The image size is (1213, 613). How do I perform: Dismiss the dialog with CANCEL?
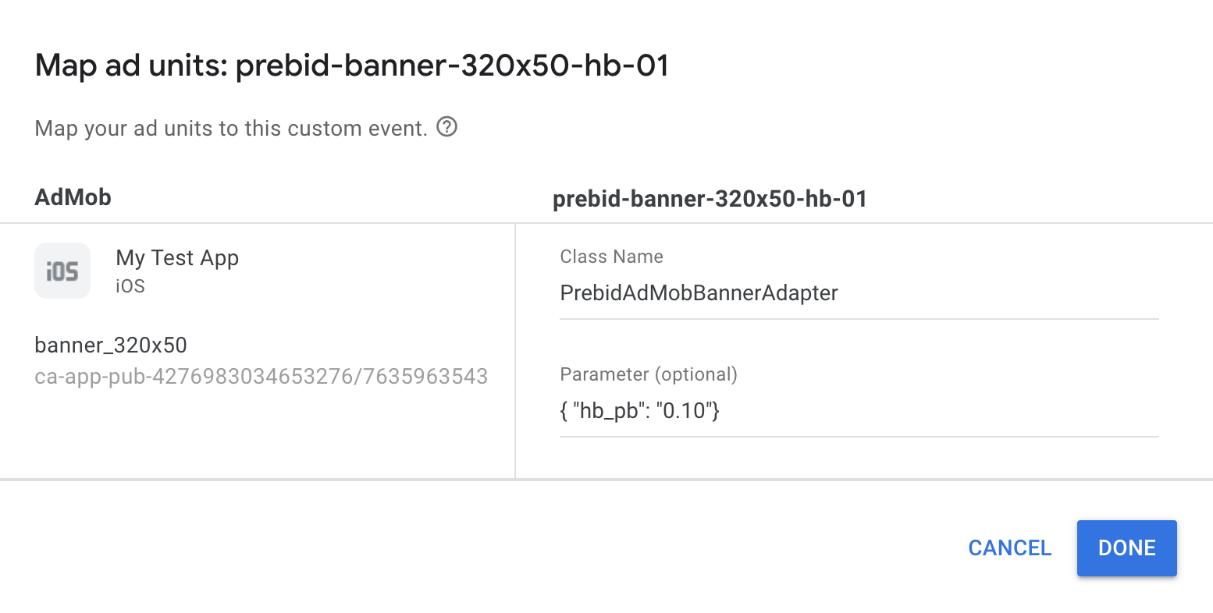[1009, 547]
